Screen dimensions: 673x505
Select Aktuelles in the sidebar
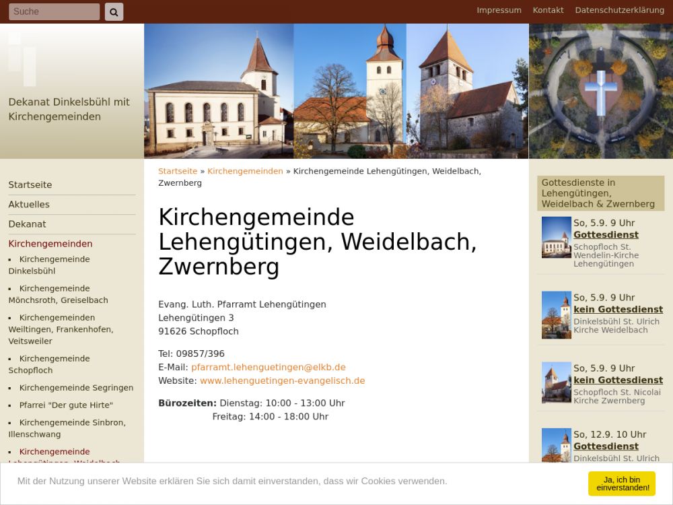pos(29,205)
